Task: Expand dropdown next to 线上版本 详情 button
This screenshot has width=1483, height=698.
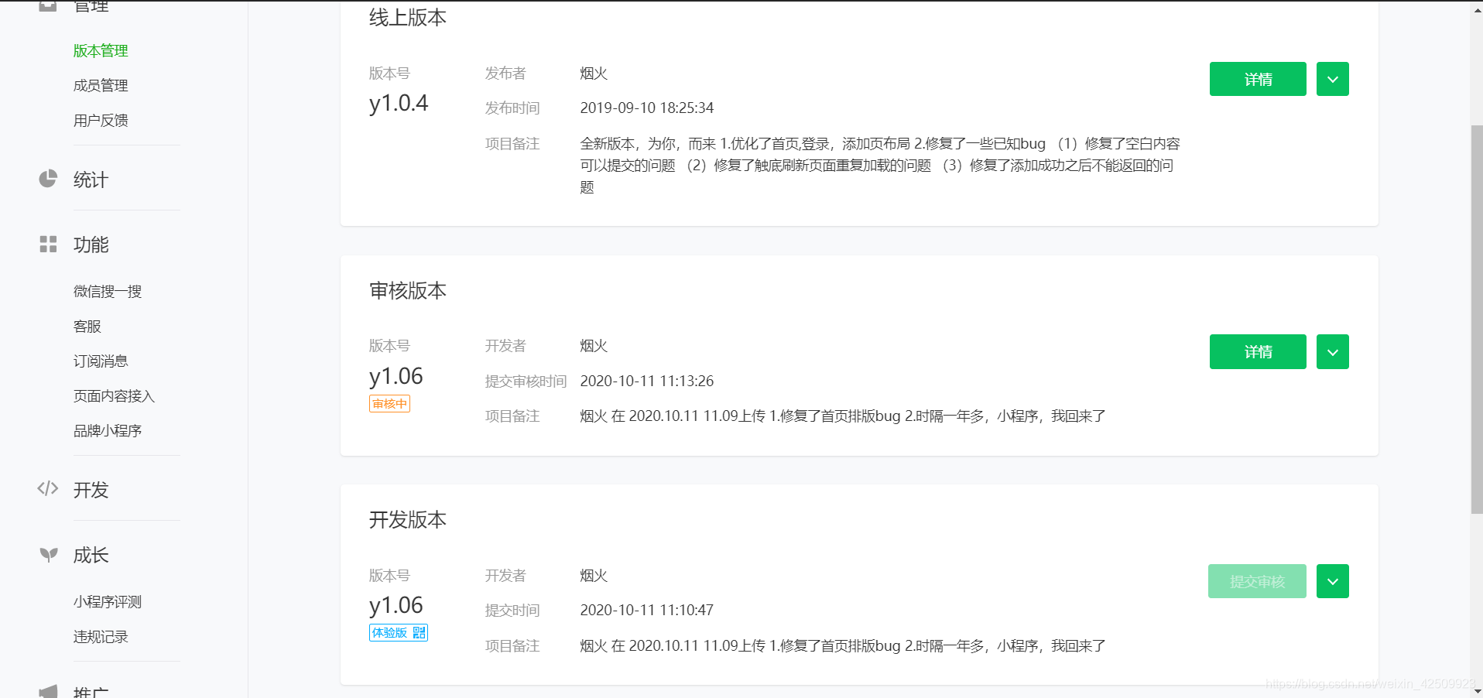Action: click(1332, 79)
